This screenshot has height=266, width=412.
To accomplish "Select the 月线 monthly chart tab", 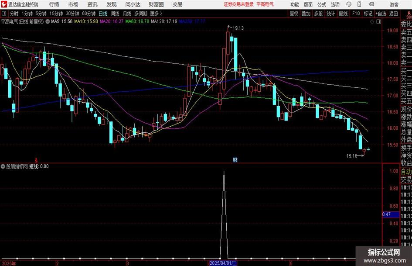I will tap(127, 14).
